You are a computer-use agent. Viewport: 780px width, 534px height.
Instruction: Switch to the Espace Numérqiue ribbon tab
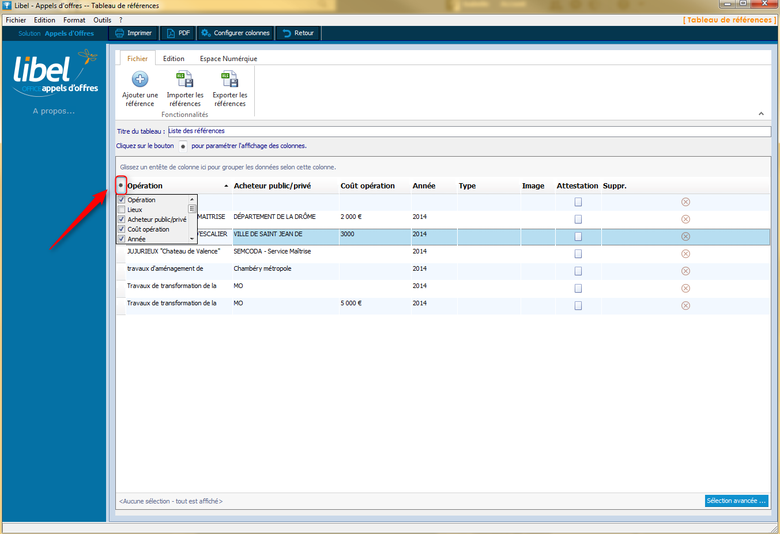pyautogui.click(x=228, y=58)
